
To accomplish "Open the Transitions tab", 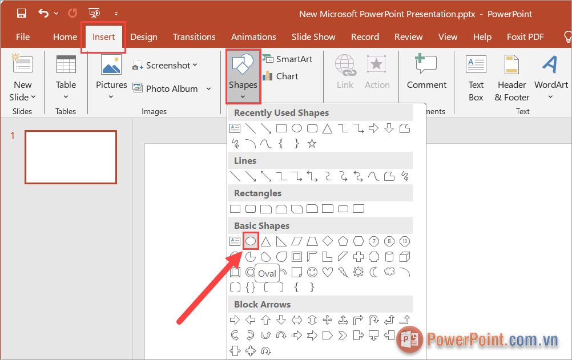I will [x=194, y=37].
